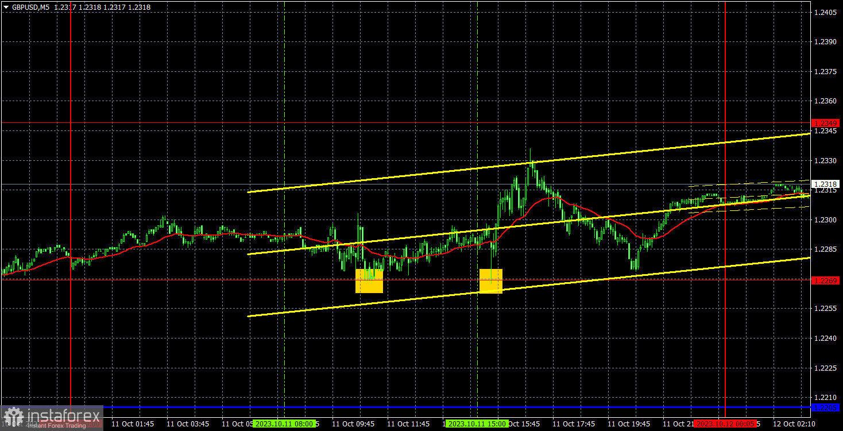Select the red 1.2349 price level label
Screen dimensions: 843x431
click(x=826, y=123)
